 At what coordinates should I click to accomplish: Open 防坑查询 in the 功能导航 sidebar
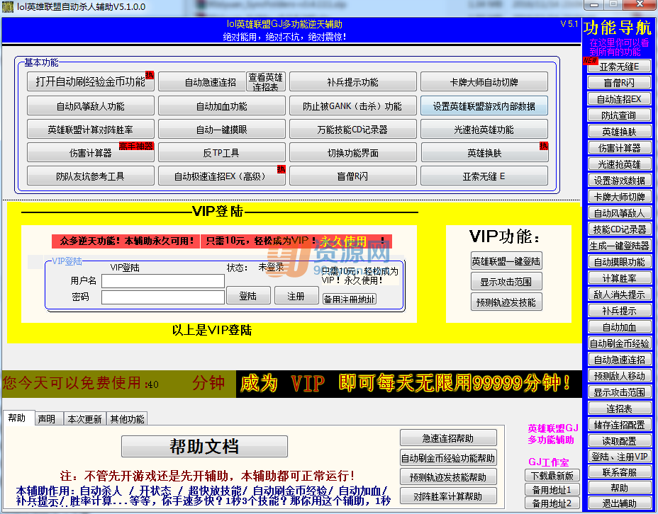click(x=620, y=115)
